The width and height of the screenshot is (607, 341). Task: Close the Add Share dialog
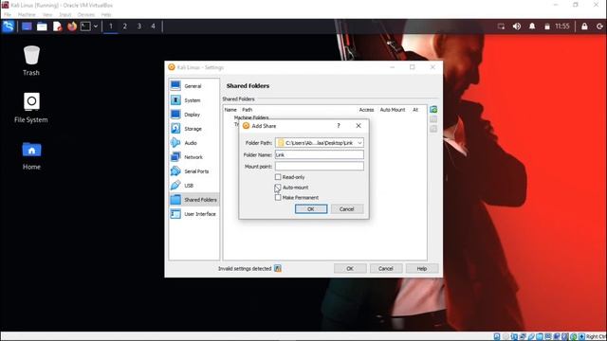click(359, 126)
